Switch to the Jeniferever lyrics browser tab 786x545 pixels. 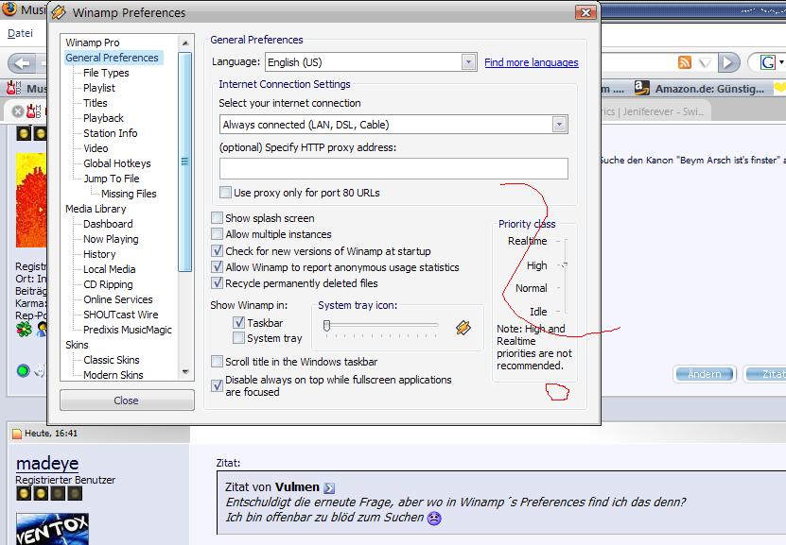[x=654, y=111]
